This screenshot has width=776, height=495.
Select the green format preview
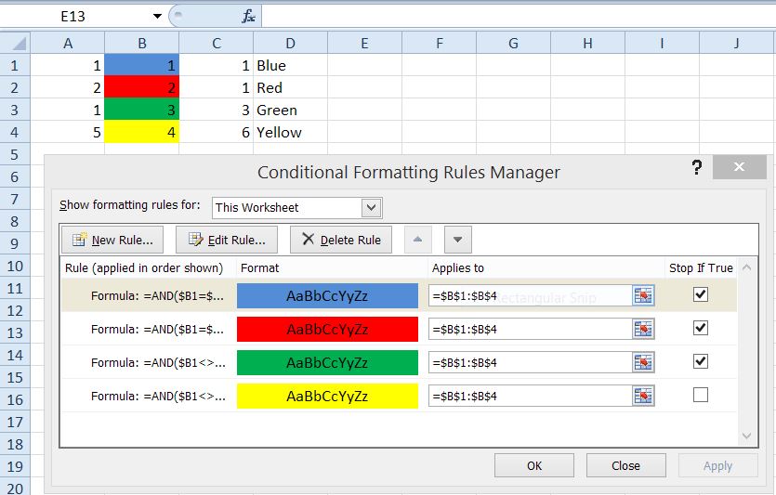(327, 362)
